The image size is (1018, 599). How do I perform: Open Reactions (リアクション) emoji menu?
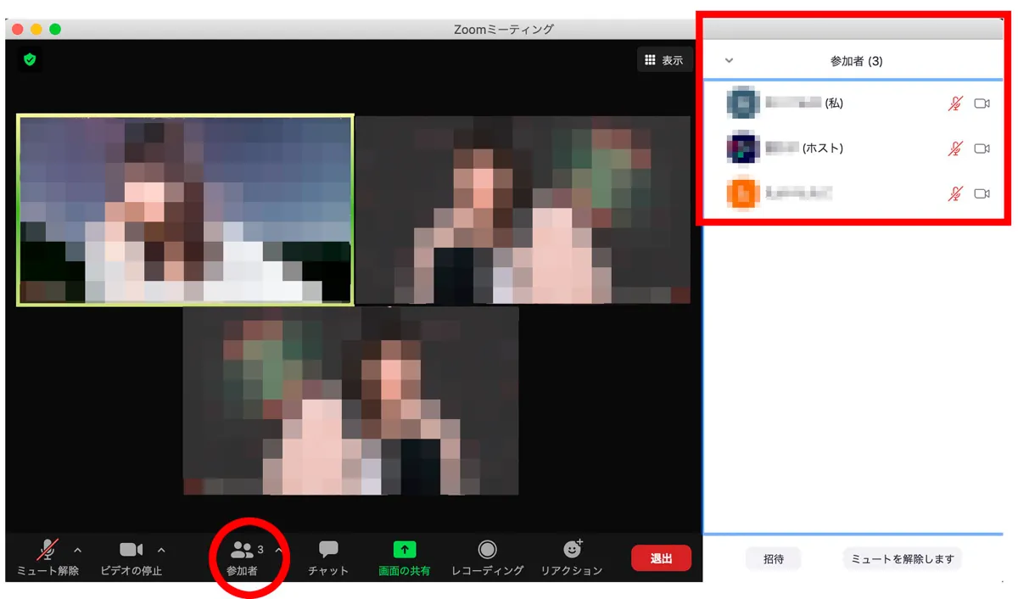point(572,557)
